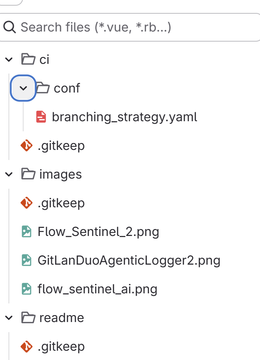This screenshot has height=360, width=260.
Task: Open branching_strategy.yaml file
Action: point(124,117)
